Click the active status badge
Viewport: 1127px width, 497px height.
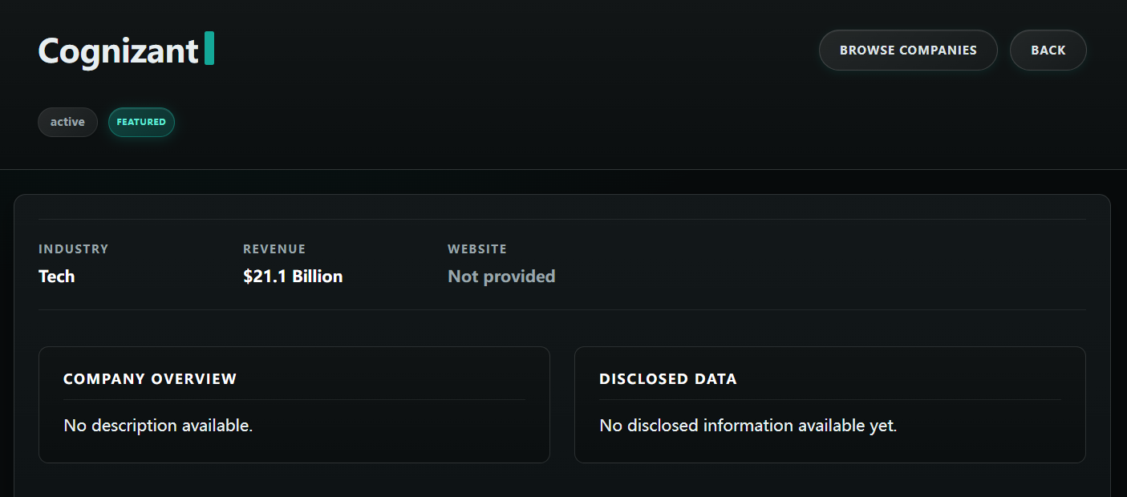[x=67, y=122]
